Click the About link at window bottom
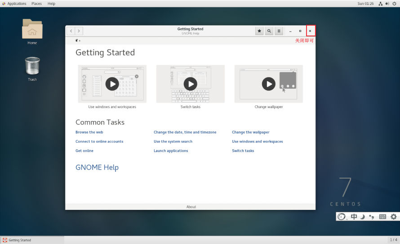The image size is (400, 244). tap(191, 207)
